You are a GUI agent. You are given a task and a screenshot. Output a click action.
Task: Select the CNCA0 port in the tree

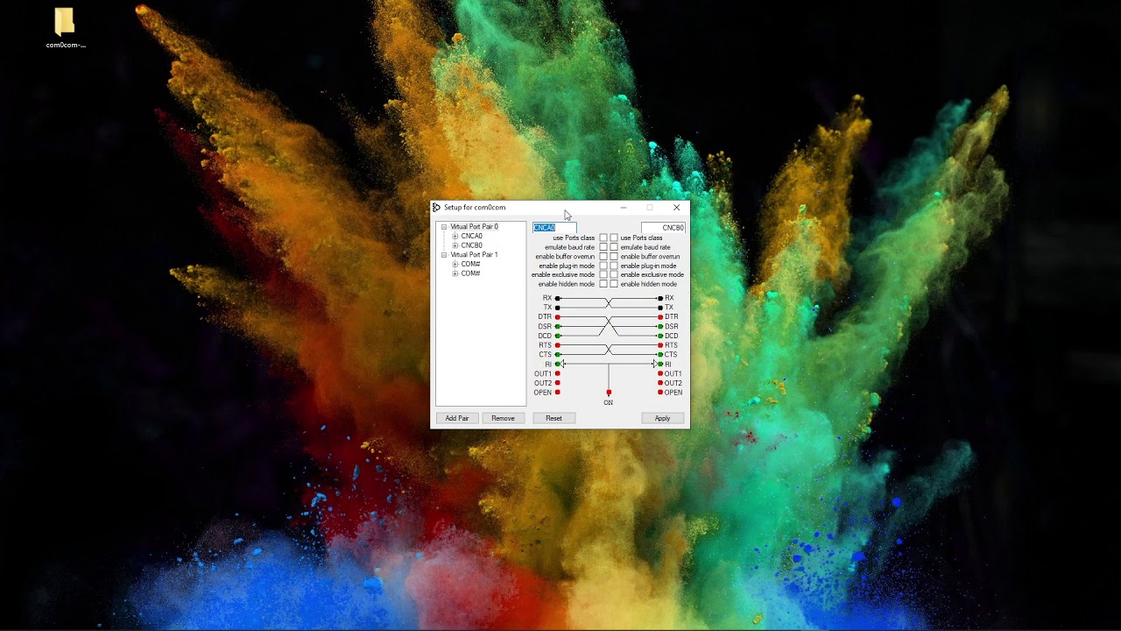click(471, 237)
